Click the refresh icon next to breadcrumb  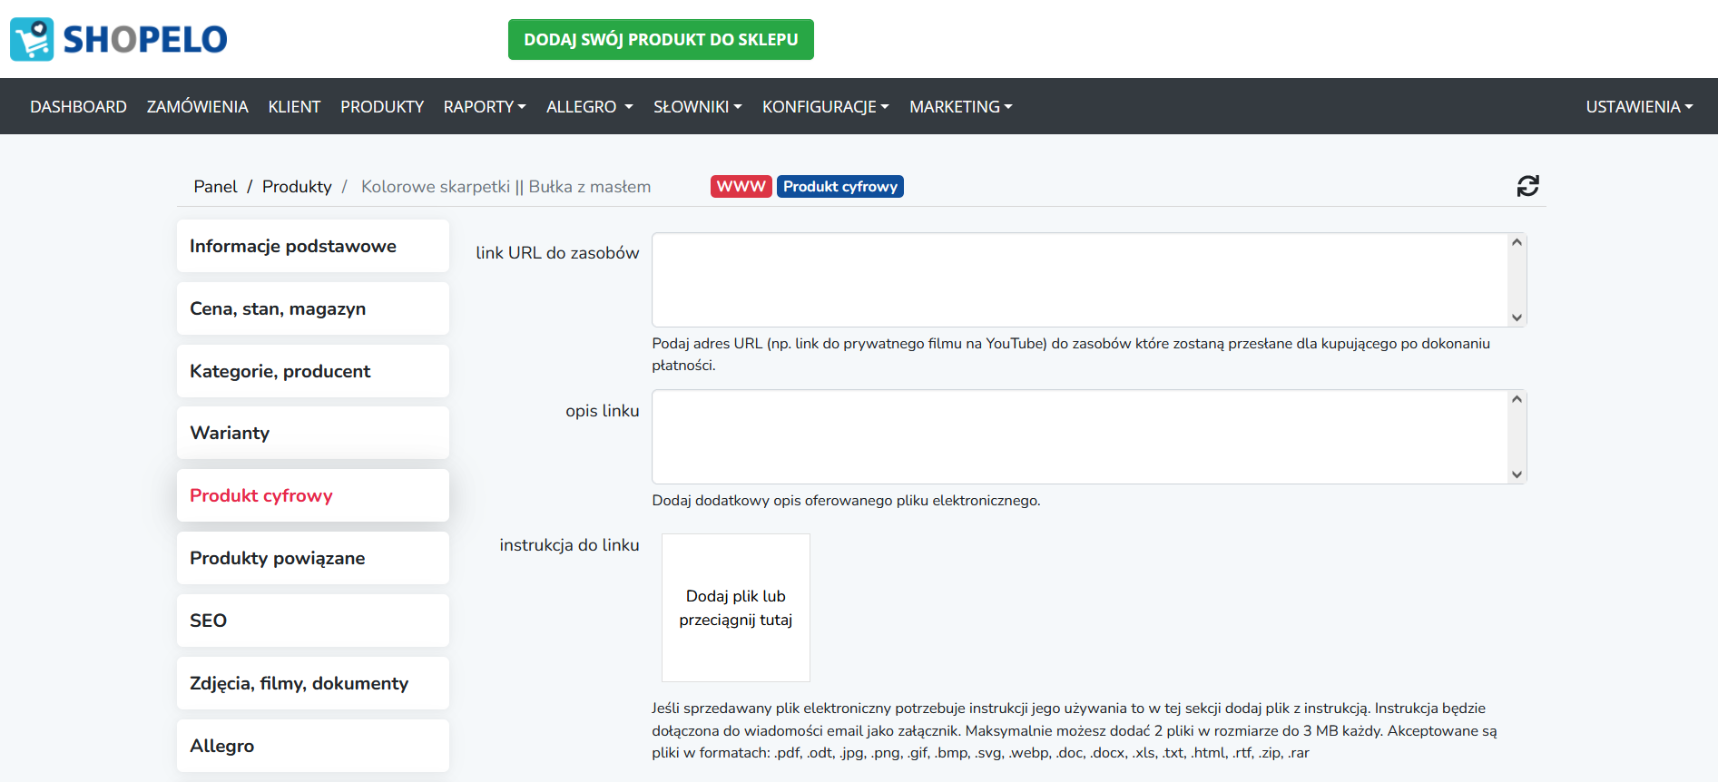click(x=1527, y=186)
